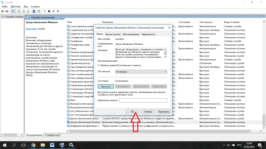Viewport: 266px width, 149px height.
Task: Open the Файл menu
Action: (x=5, y=7)
